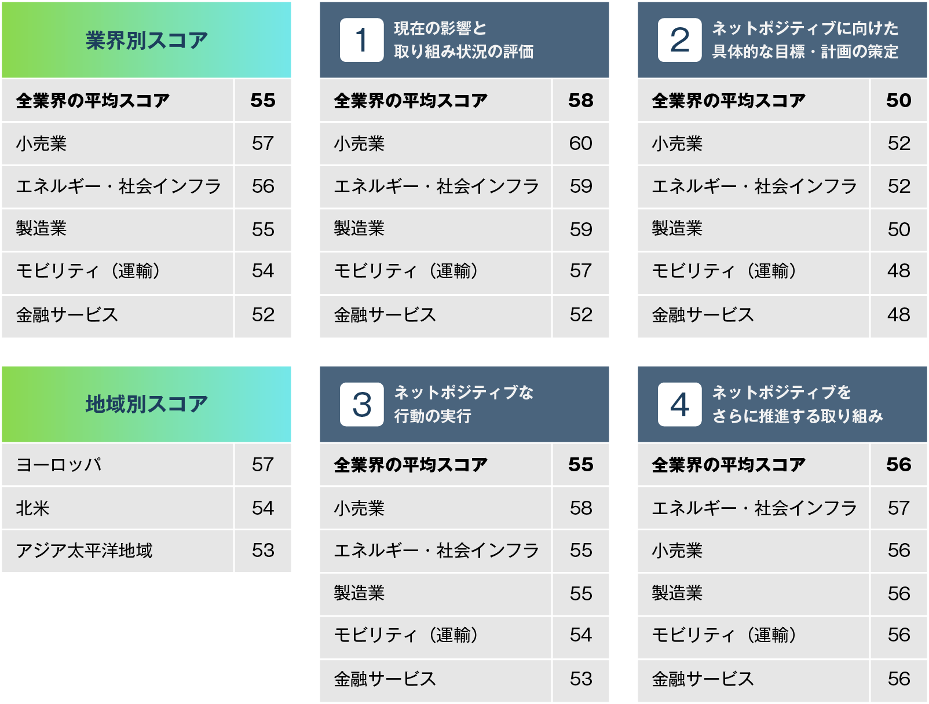Click the average score 58 in section 1
929x704 pixels.
[580, 100]
